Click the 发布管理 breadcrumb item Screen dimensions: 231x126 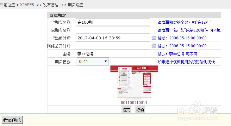(x=51, y=5)
